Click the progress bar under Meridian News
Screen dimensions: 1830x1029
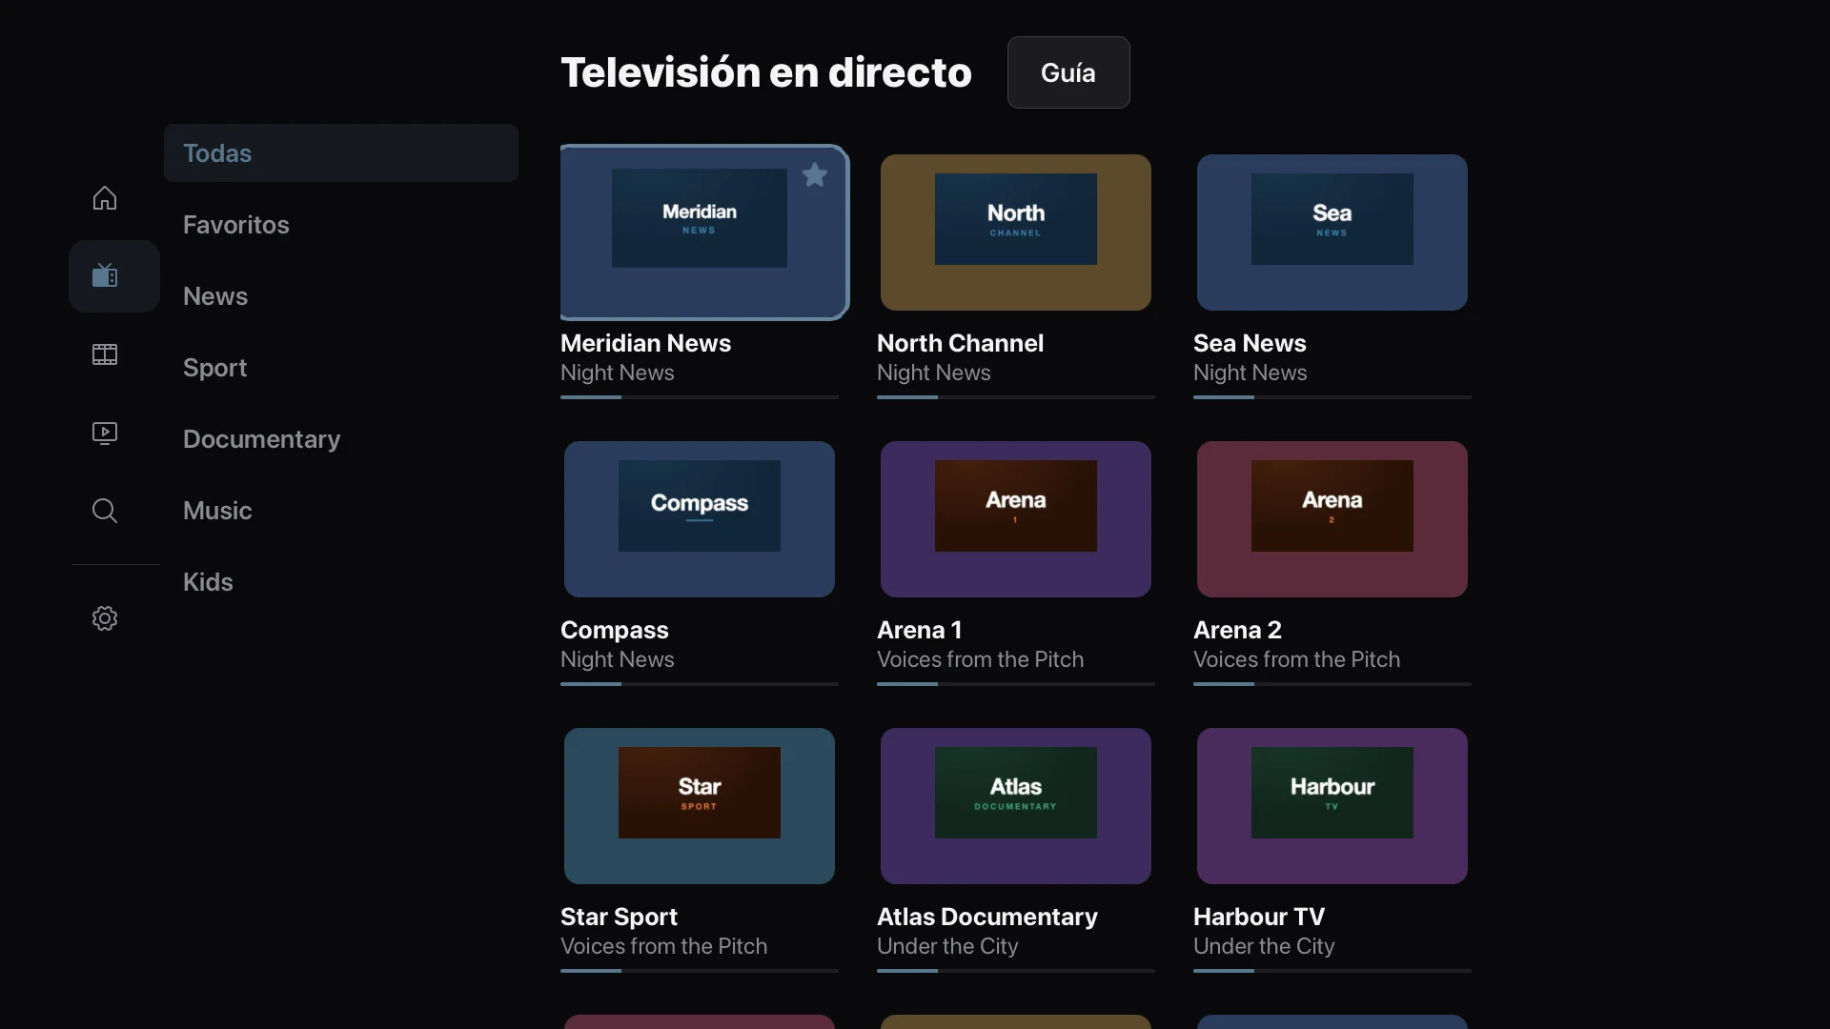coord(700,397)
